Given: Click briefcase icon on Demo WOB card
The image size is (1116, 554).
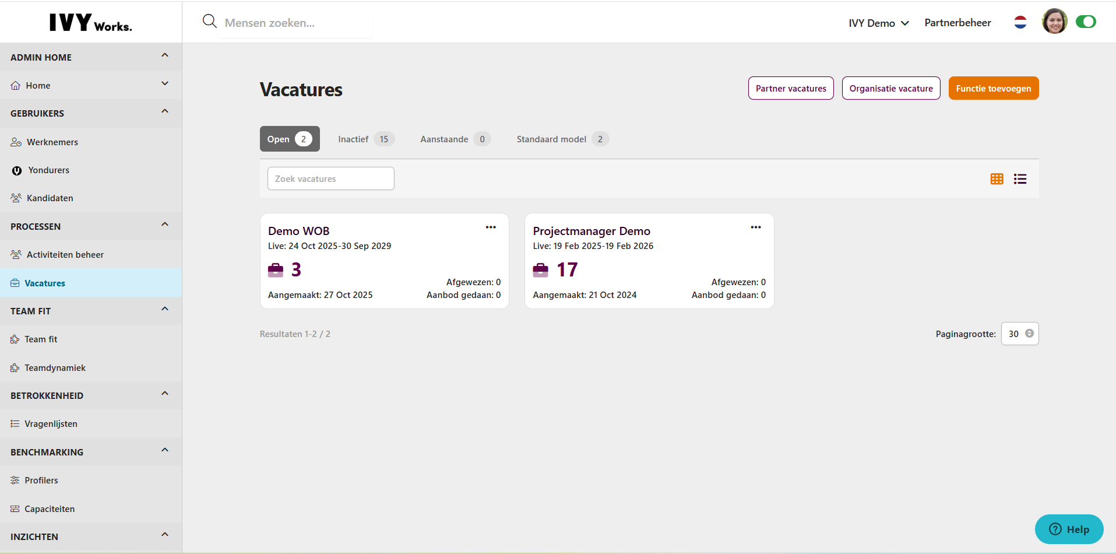Looking at the screenshot, I should 276,270.
